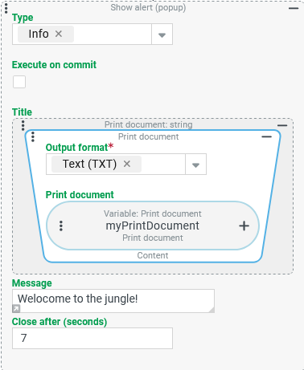This screenshot has width=304, height=370.
Task: Click the plus icon on myPrintDocument variable
Action: [x=244, y=226]
